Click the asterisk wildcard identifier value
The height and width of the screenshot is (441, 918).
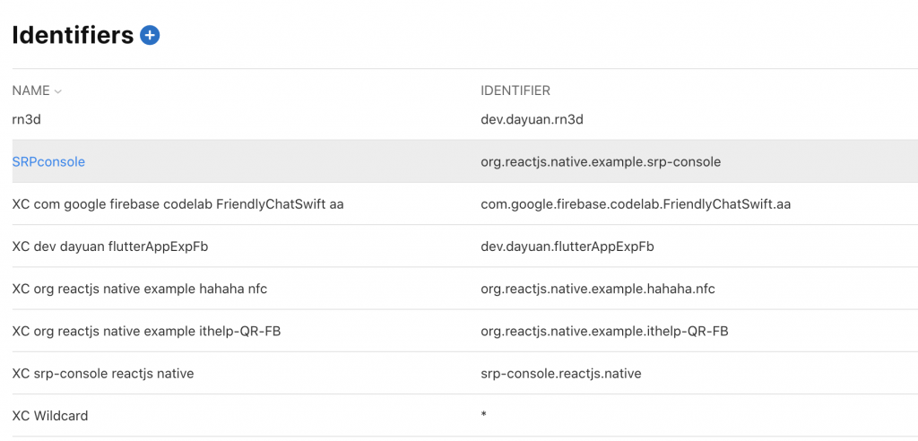pos(484,415)
